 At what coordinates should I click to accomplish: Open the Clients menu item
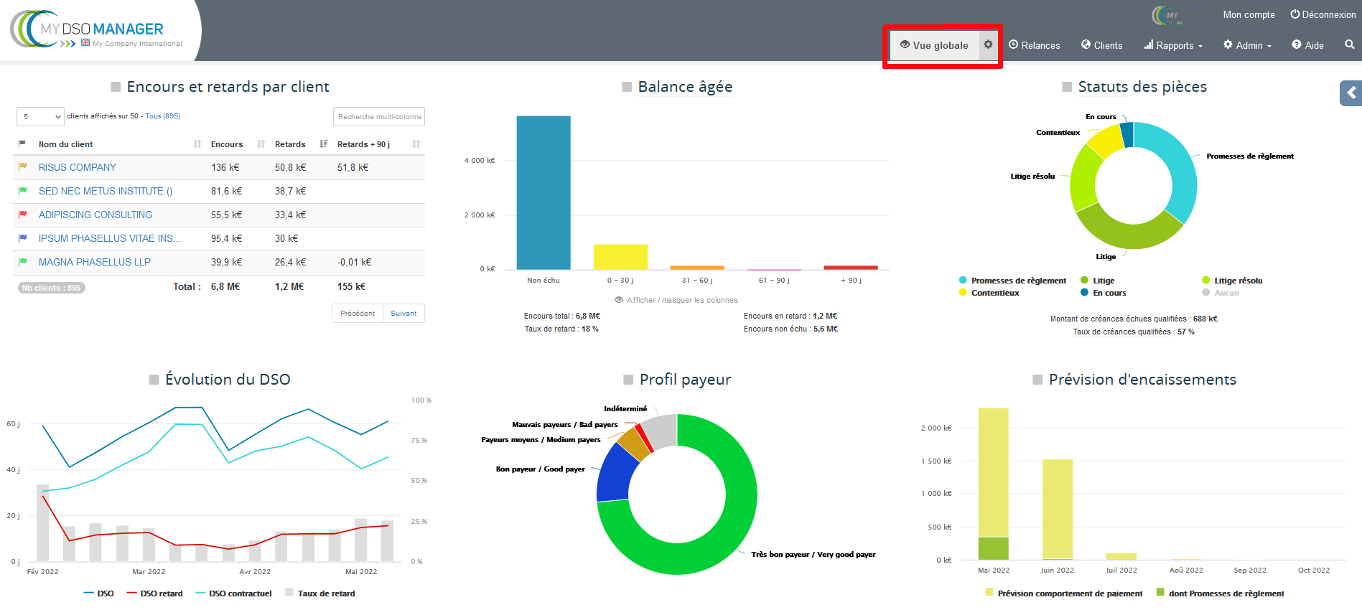coord(1101,45)
